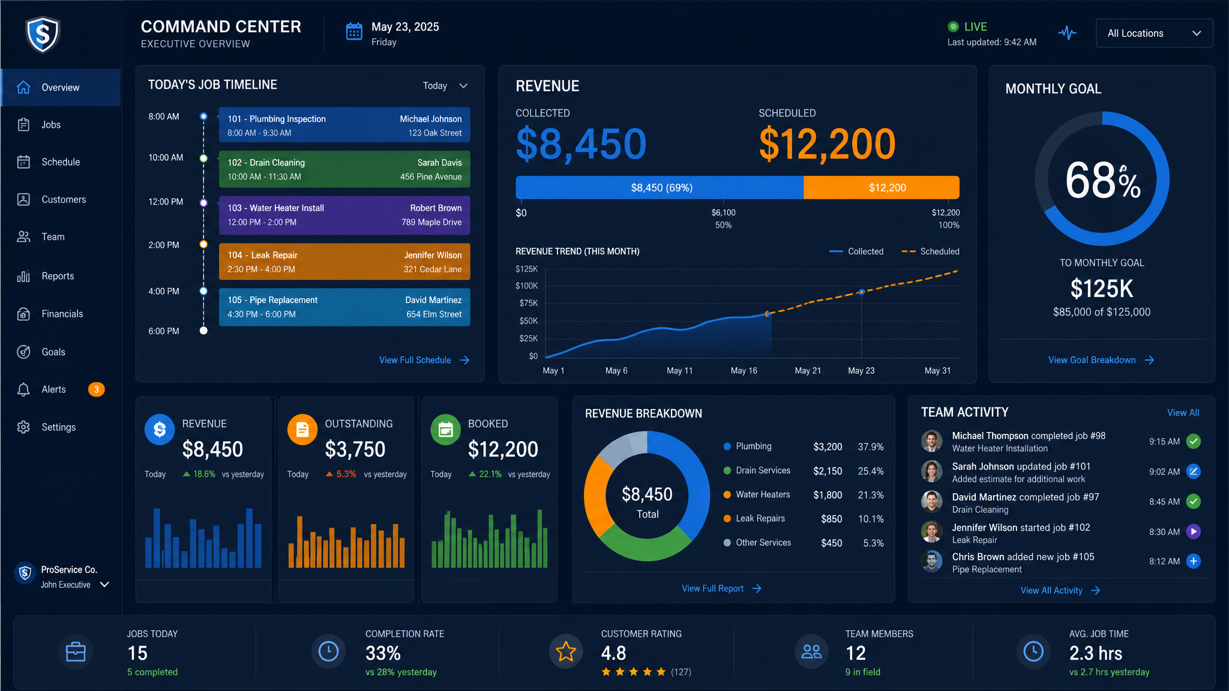Click the orange Outstanding document icon
This screenshot has height=691, width=1229.
coord(302,429)
